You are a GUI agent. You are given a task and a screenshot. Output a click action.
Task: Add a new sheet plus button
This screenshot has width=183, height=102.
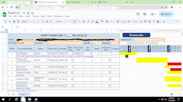click(x=8, y=95)
